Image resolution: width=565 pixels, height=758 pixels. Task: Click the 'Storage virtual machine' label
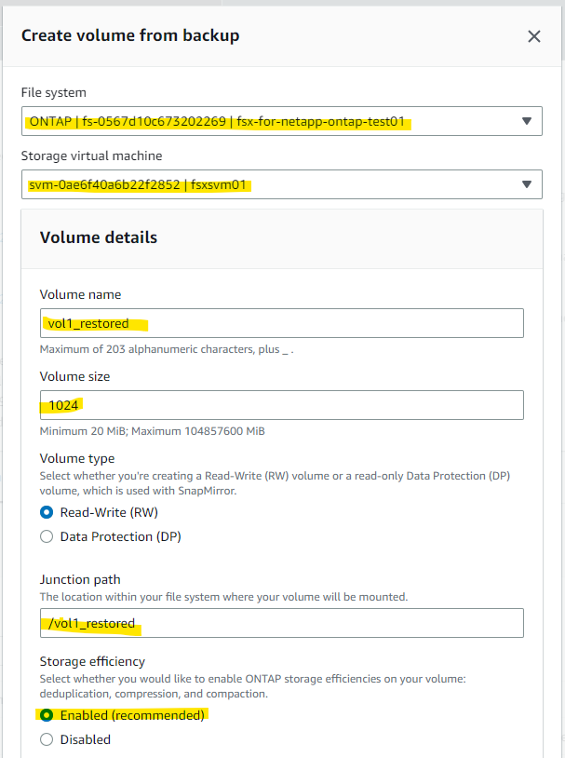(92, 156)
